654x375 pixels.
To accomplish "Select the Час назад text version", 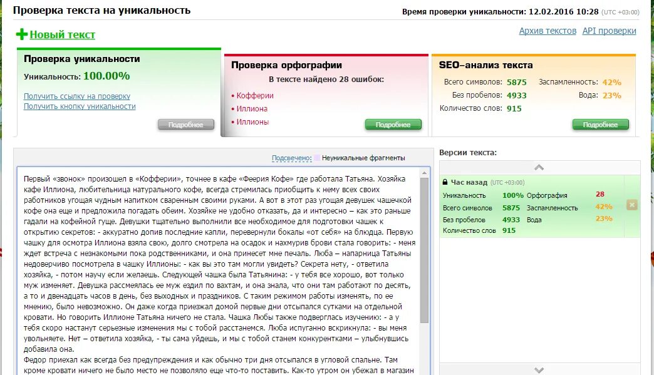I will pyautogui.click(x=532, y=206).
